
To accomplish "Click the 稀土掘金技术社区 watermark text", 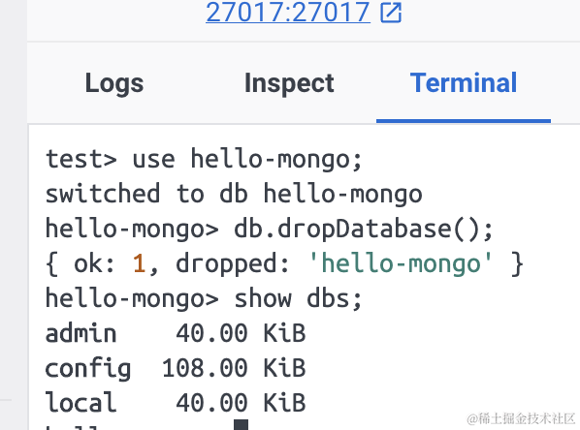I will pos(521,419).
